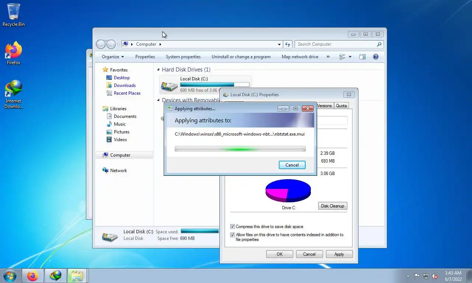Image resolution: width=472 pixels, height=283 pixels.
Task: Open the clock showing 1:43 AM
Action: (453, 276)
